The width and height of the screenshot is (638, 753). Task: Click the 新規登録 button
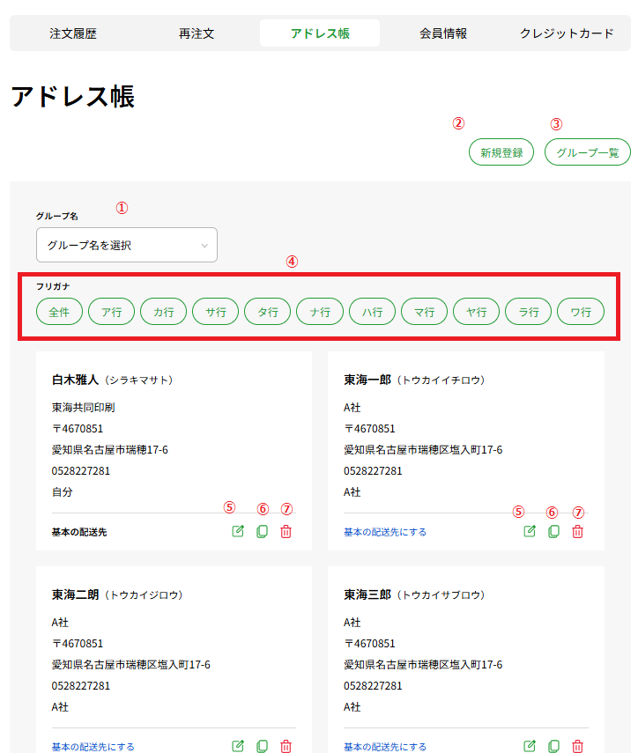[x=501, y=151]
